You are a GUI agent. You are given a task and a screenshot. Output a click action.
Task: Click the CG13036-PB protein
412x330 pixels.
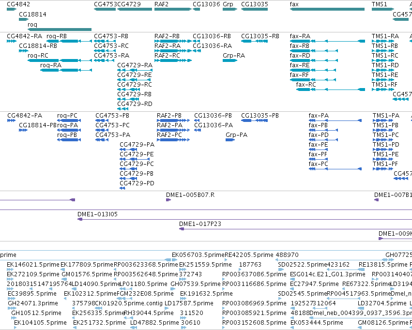pyautogui.click(x=197, y=120)
